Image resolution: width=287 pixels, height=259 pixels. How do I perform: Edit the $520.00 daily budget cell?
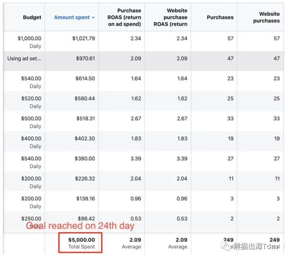click(x=31, y=98)
